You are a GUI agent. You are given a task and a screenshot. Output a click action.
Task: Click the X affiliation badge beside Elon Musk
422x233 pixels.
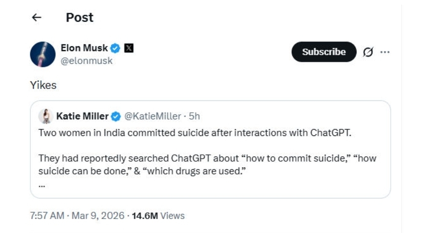point(129,48)
